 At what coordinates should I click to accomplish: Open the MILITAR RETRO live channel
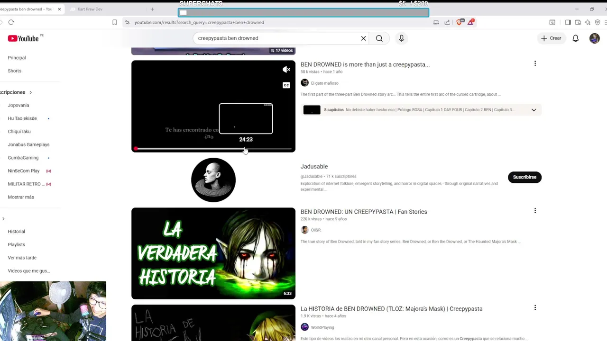pos(26,184)
